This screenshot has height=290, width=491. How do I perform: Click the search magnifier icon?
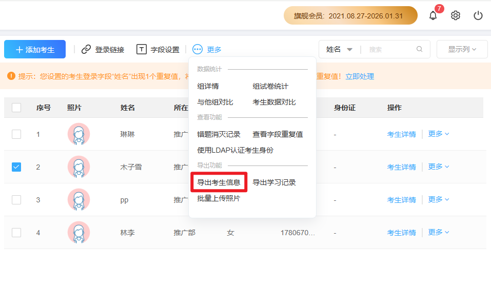tap(419, 49)
